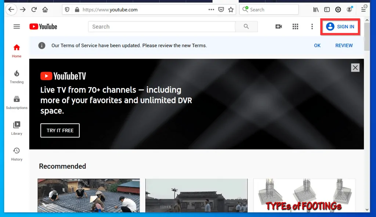Click the Firefox toolbar Search box
Image resolution: width=376 pixels, height=217 pixels.
tap(269, 10)
